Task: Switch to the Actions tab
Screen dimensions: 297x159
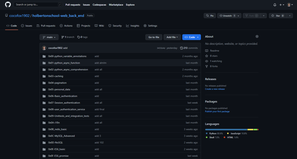Action: (66, 26)
